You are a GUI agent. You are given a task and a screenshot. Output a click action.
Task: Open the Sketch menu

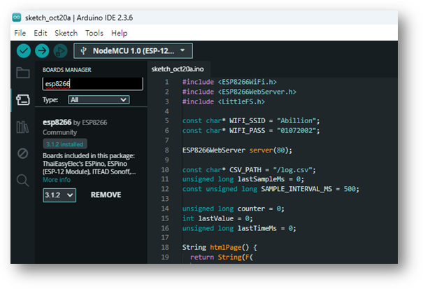(x=66, y=33)
